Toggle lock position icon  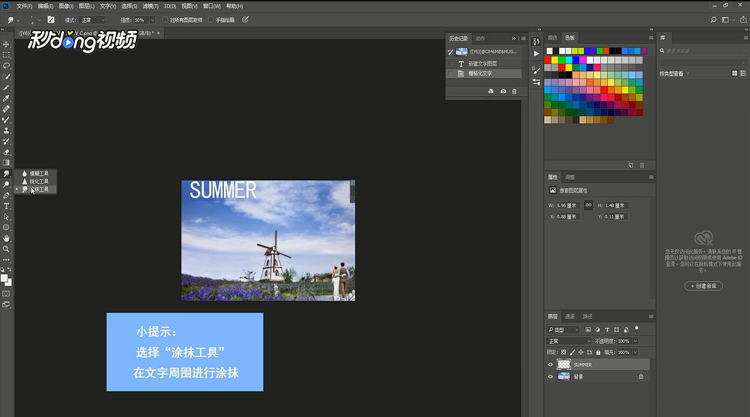tap(580, 352)
